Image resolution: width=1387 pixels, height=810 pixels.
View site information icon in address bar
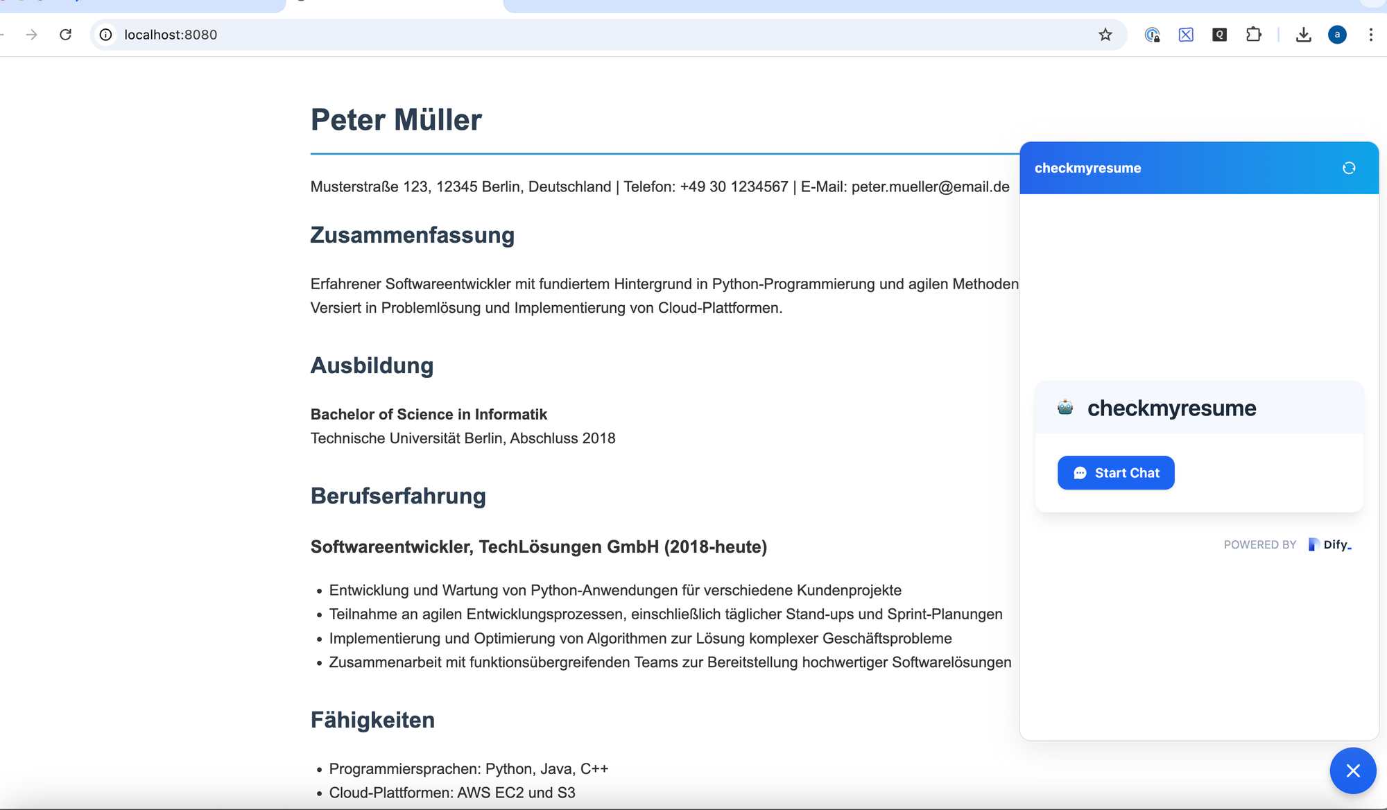[x=105, y=35]
